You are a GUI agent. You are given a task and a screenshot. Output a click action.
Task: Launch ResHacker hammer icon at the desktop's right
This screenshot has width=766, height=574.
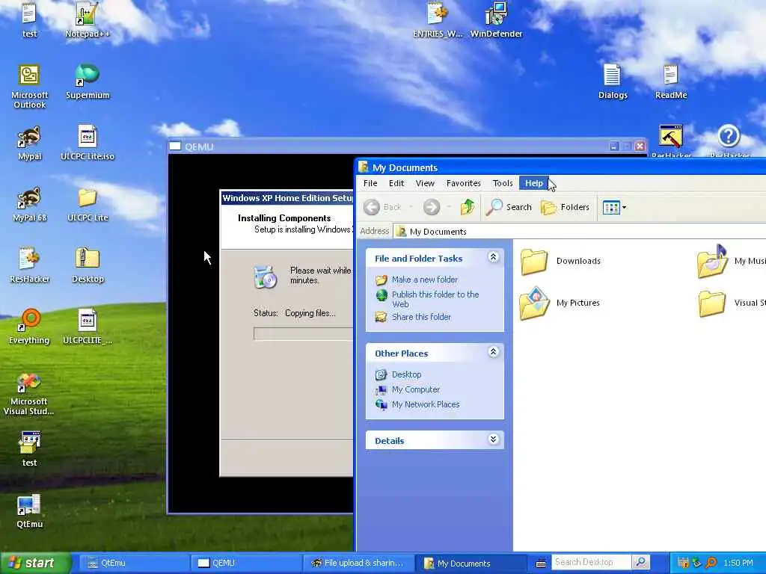click(671, 141)
